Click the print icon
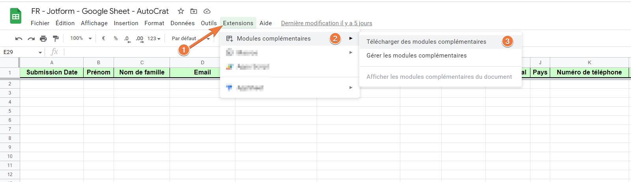 tap(43, 39)
